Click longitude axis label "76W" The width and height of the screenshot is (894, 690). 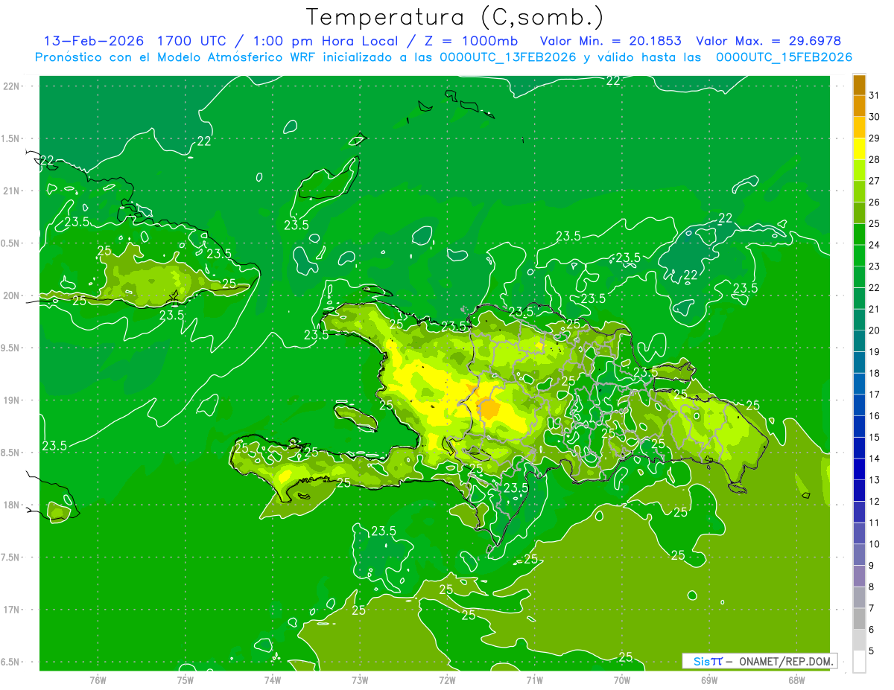click(x=97, y=680)
